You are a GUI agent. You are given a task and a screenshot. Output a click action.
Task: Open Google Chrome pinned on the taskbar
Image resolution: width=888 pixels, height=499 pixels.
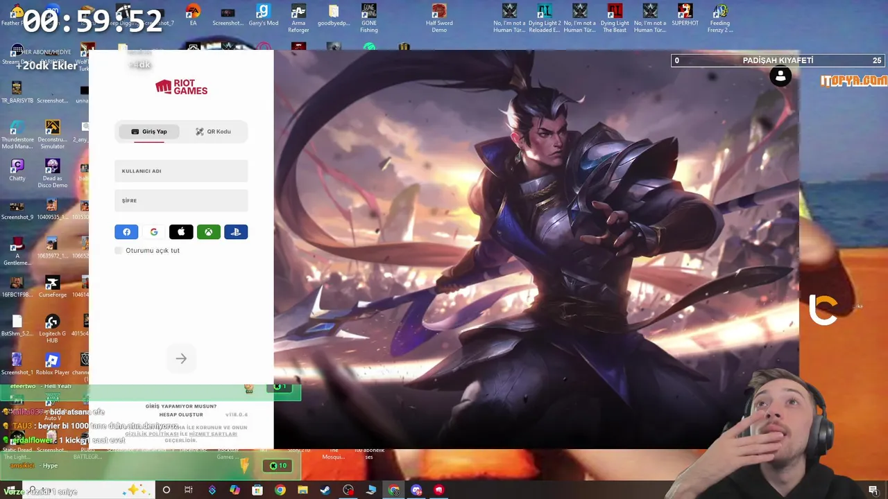280,490
